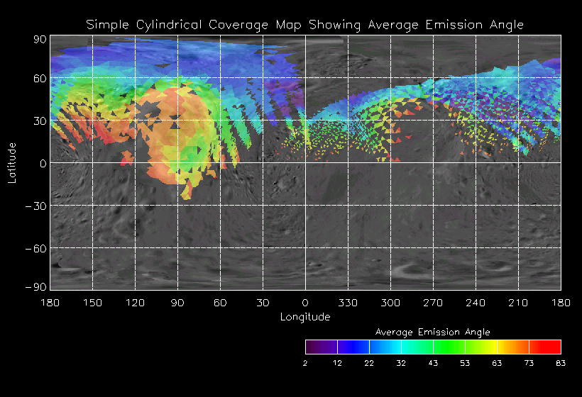This screenshot has width=582, height=397.
Task: Click the red segment of the color bar
Action: click(544, 347)
